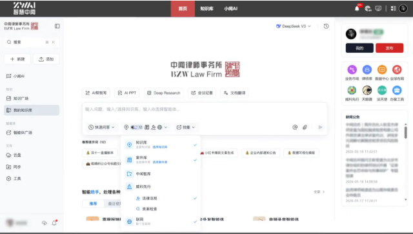Select 双十一直播脚本 prompt chip

tap(100, 152)
